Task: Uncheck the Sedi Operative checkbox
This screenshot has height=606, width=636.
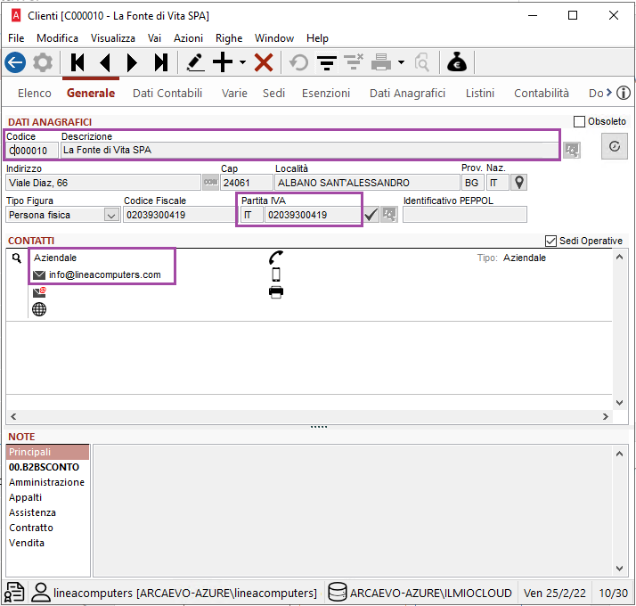Action: click(x=550, y=242)
